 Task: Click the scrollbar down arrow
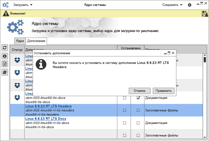coord(205,137)
